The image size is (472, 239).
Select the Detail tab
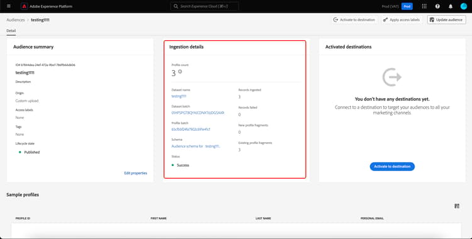(11, 31)
